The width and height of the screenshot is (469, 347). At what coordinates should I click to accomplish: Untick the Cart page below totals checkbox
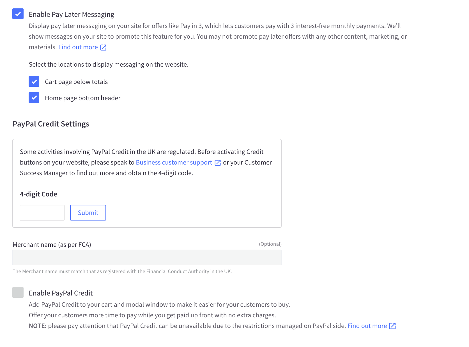34,82
